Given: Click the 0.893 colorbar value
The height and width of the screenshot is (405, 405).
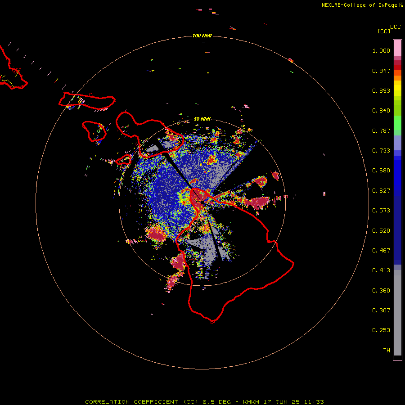Looking at the screenshot, I should coord(381,90).
